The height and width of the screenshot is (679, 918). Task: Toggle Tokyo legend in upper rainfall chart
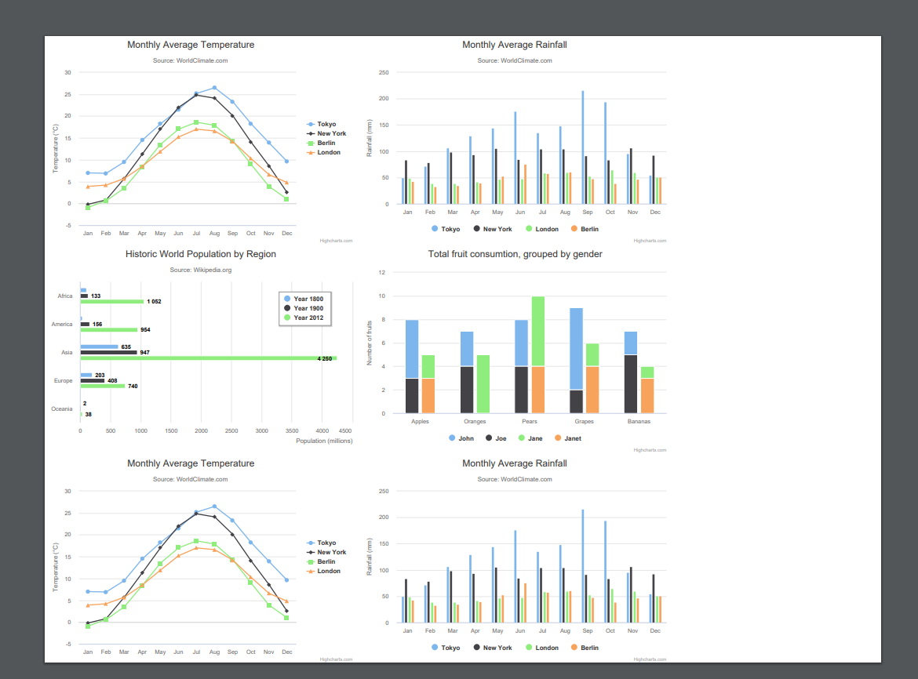click(x=446, y=229)
